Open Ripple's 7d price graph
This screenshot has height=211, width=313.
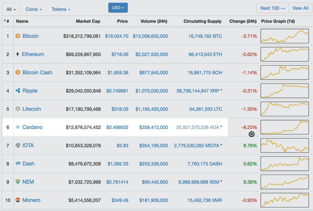click(285, 91)
